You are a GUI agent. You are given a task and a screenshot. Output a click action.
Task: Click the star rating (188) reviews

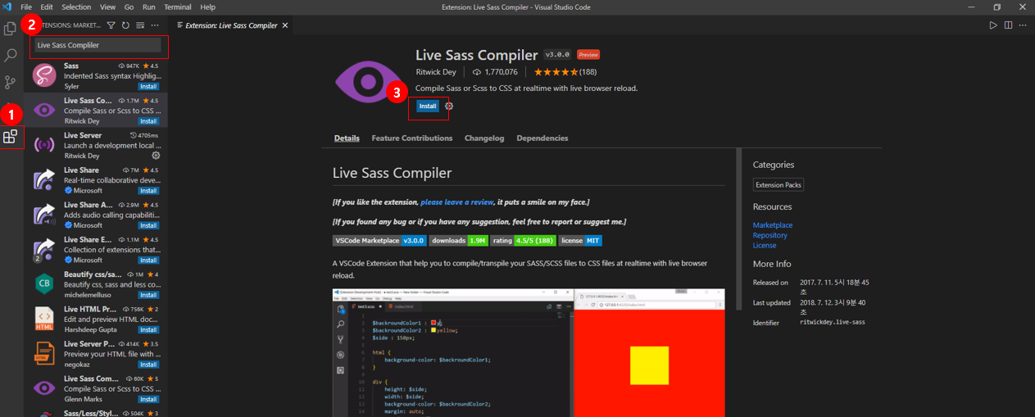pos(565,72)
